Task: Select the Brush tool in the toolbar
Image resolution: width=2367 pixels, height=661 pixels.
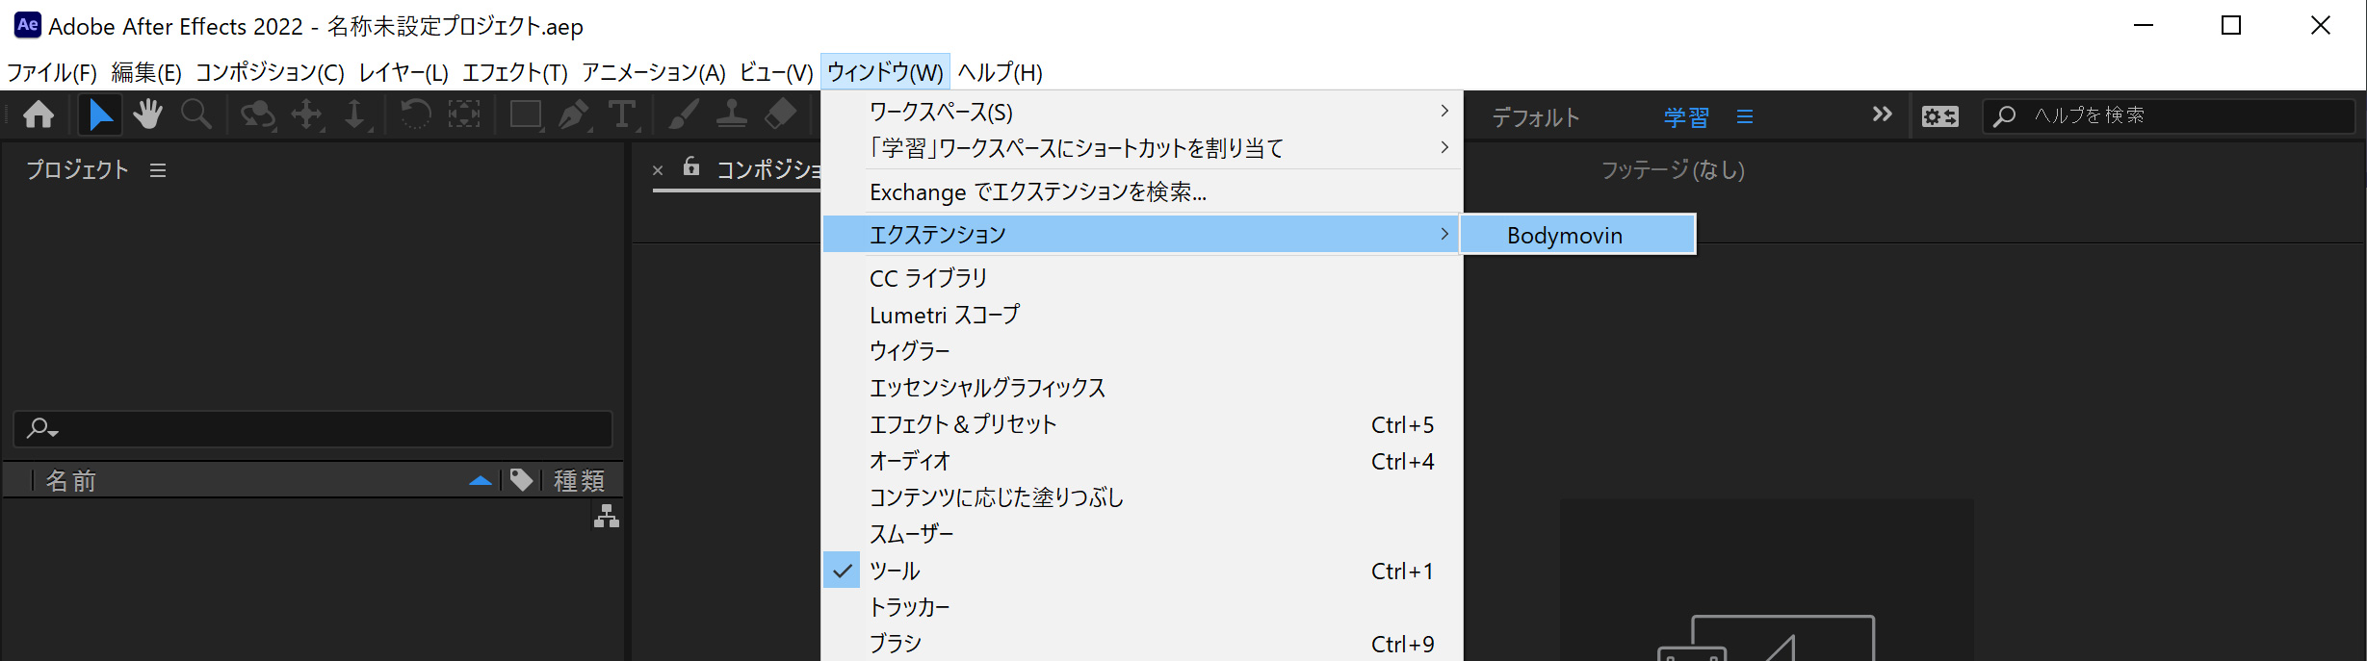Action: pyautogui.click(x=684, y=115)
